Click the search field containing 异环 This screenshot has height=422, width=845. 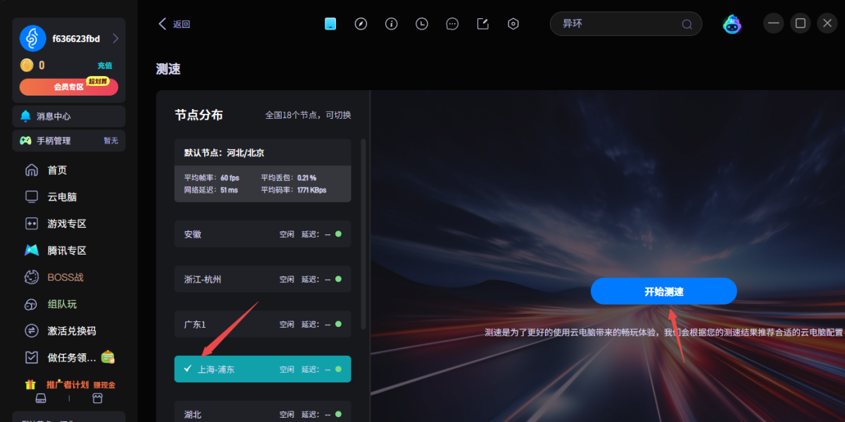[x=625, y=24]
